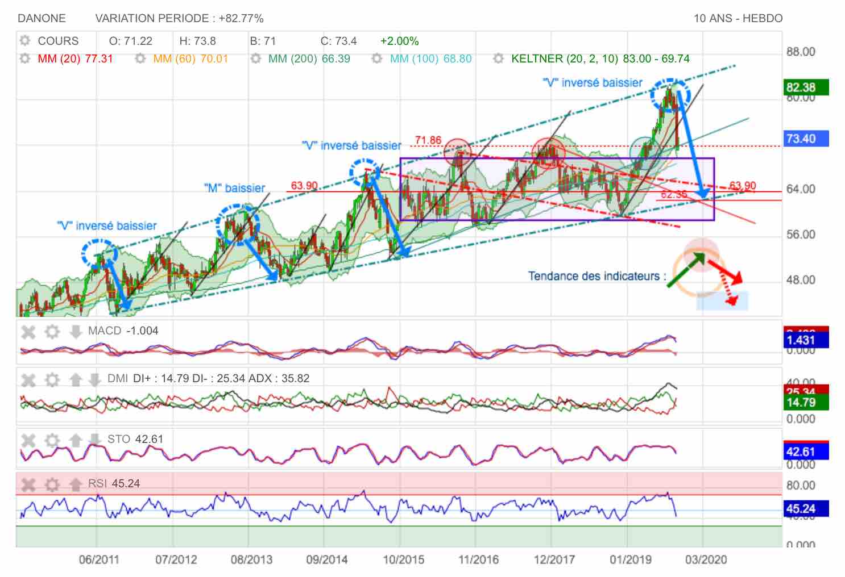845x577 pixels.
Task: Move RSI panel up
Action: click(x=76, y=484)
